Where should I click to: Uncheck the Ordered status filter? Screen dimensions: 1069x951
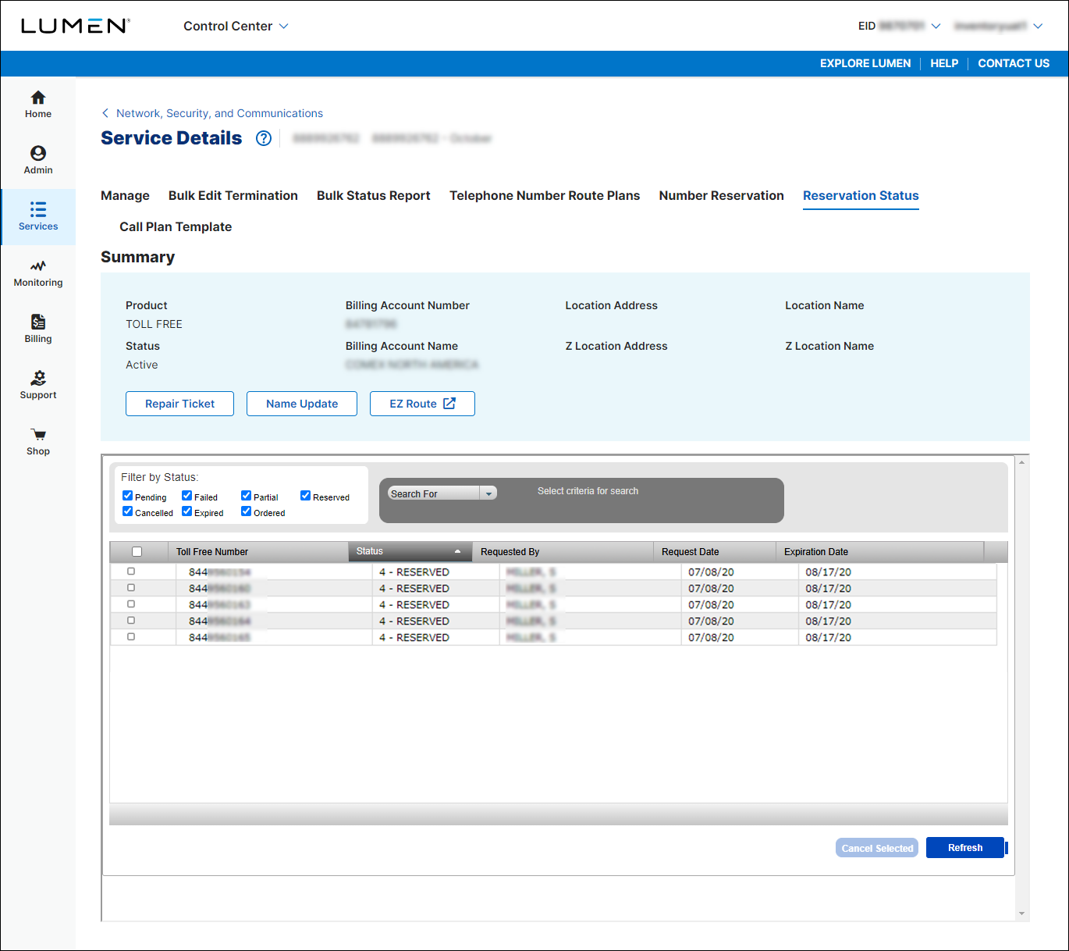pos(246,511)
